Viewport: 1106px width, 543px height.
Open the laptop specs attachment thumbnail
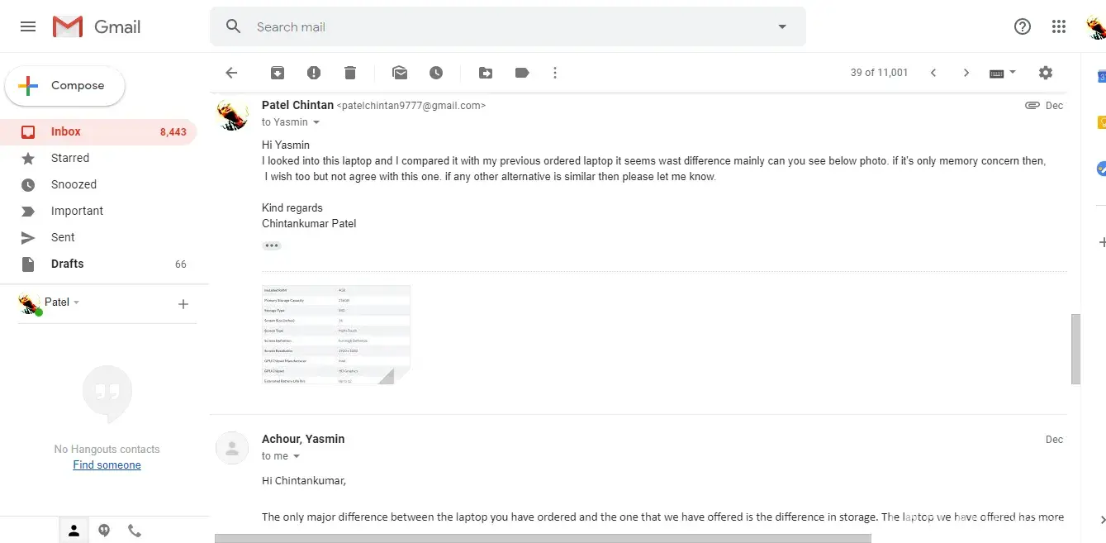tap(336, 335)
